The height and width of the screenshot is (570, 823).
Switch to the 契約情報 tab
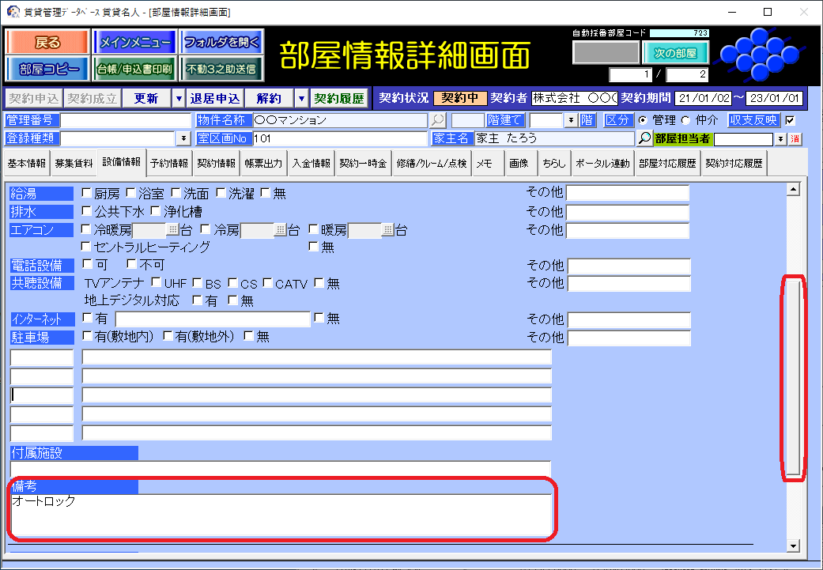point(216,164)
